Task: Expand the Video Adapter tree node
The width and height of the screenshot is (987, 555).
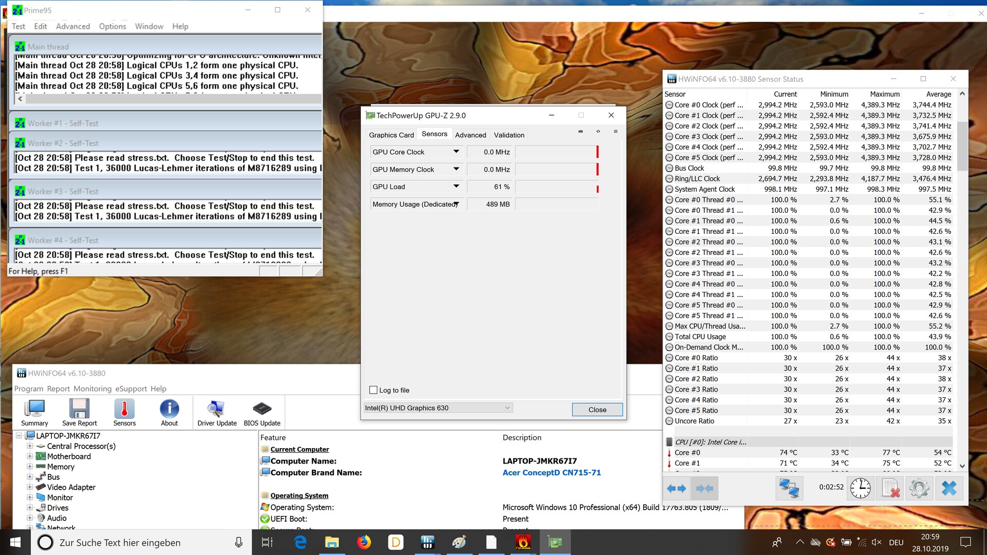Action: click(x=30, y=487)
